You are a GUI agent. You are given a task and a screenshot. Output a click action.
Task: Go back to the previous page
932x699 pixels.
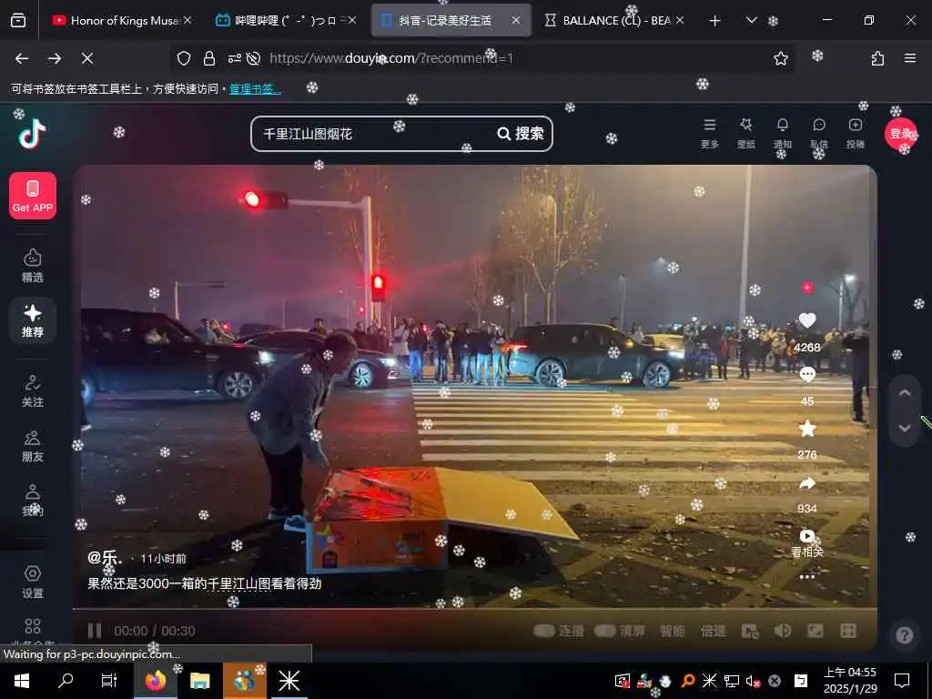pos(22,58)
